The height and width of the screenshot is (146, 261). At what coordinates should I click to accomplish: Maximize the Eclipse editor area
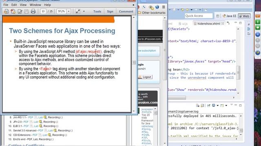[240, 23]
